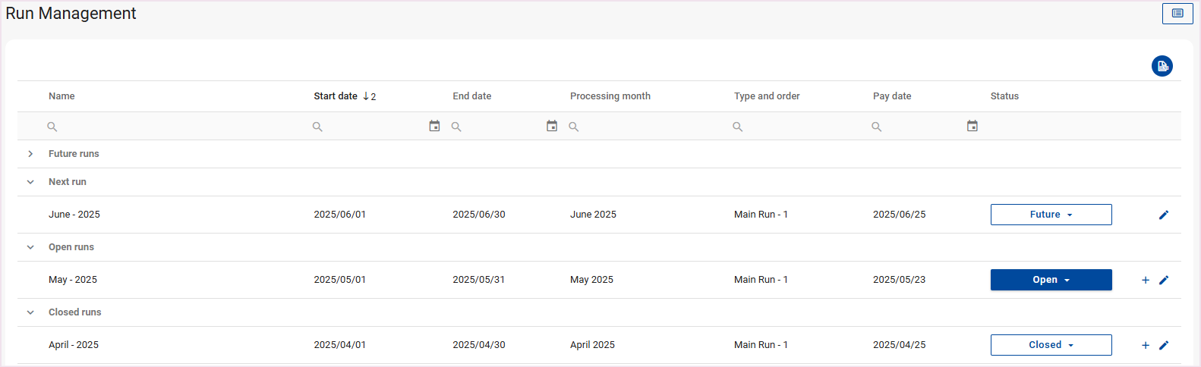Open the End date calendar picker
The height and width of the screenshot is (367, 1201).
552,126
